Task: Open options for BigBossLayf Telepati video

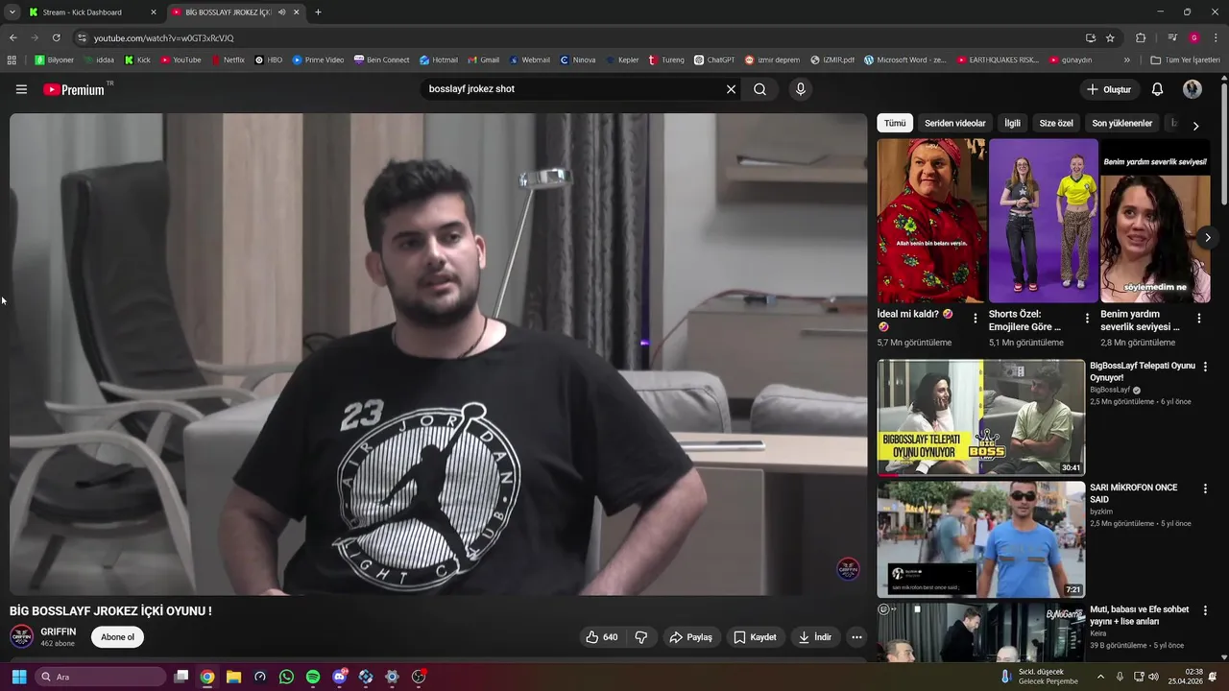Action: click(1205, 367)
